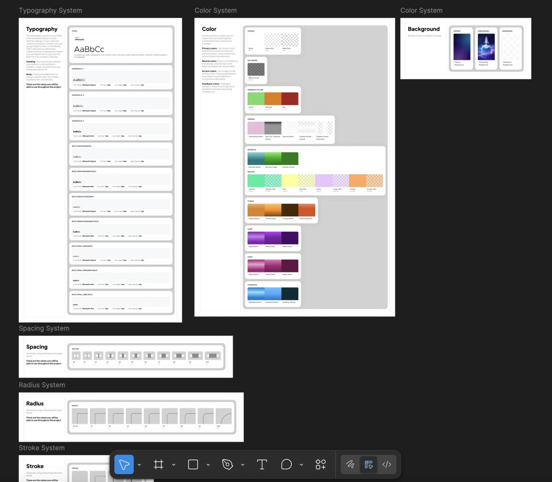
Task: Click the Stroke heading text
Action: (35, 466)
